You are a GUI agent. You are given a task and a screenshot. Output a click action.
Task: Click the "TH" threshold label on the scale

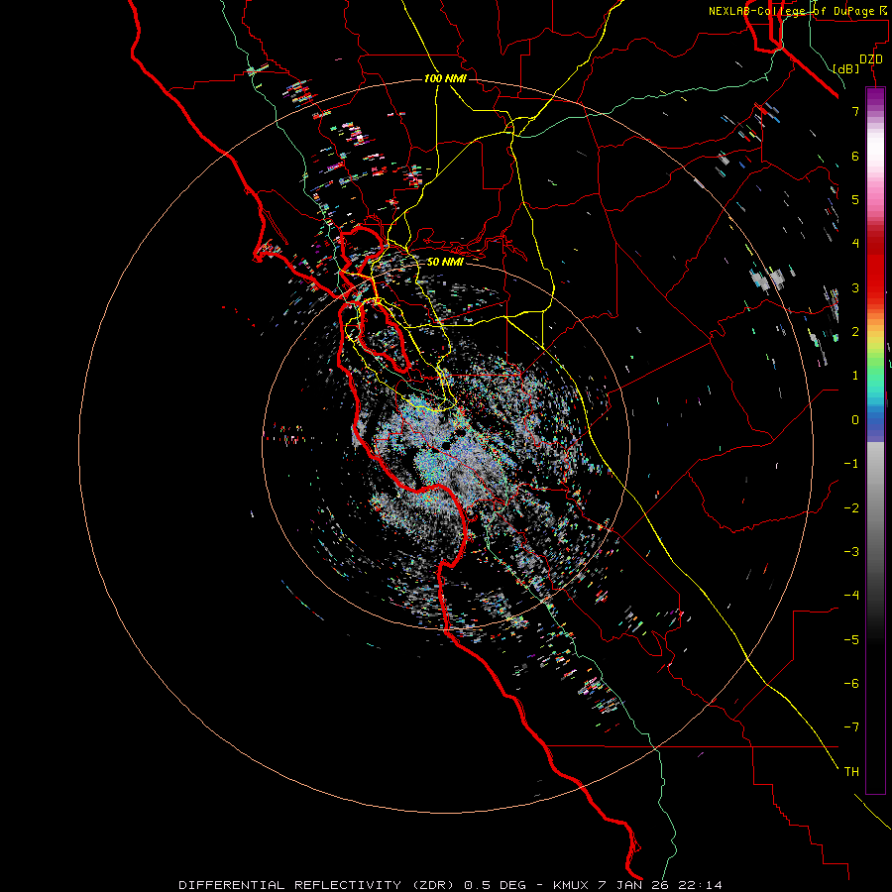click(x=851, y=772)
